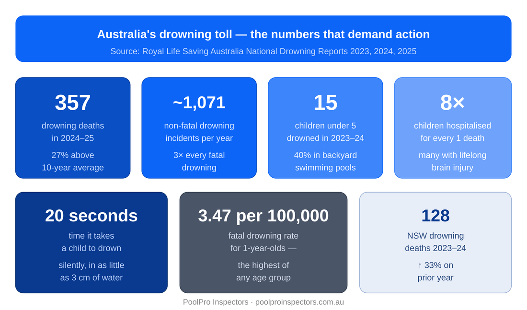
Task: Click the source line citing Royal Life Saving Australia
Action: [x=263, y=51]
